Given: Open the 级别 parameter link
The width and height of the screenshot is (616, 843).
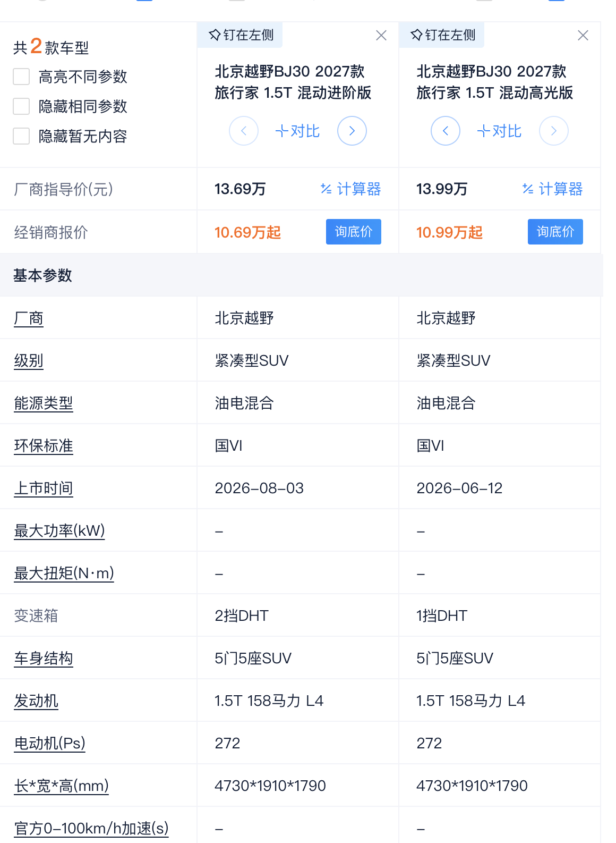Looking at the screenshot, I should point(29,360).
